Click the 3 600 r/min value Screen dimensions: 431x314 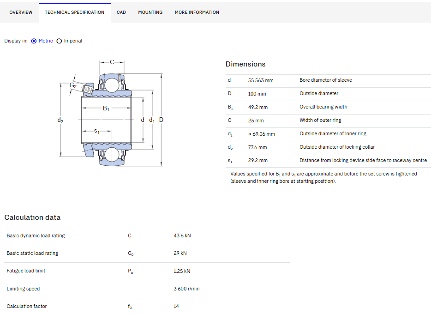click(x=186, y=289)
